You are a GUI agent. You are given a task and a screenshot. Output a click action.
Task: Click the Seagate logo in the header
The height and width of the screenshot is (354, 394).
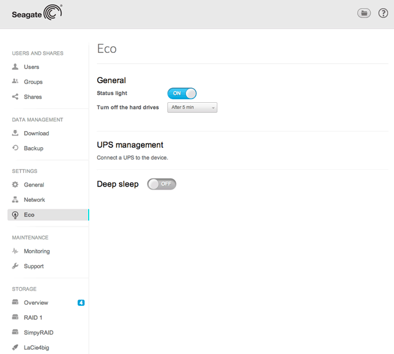click(x=37, y=12)
